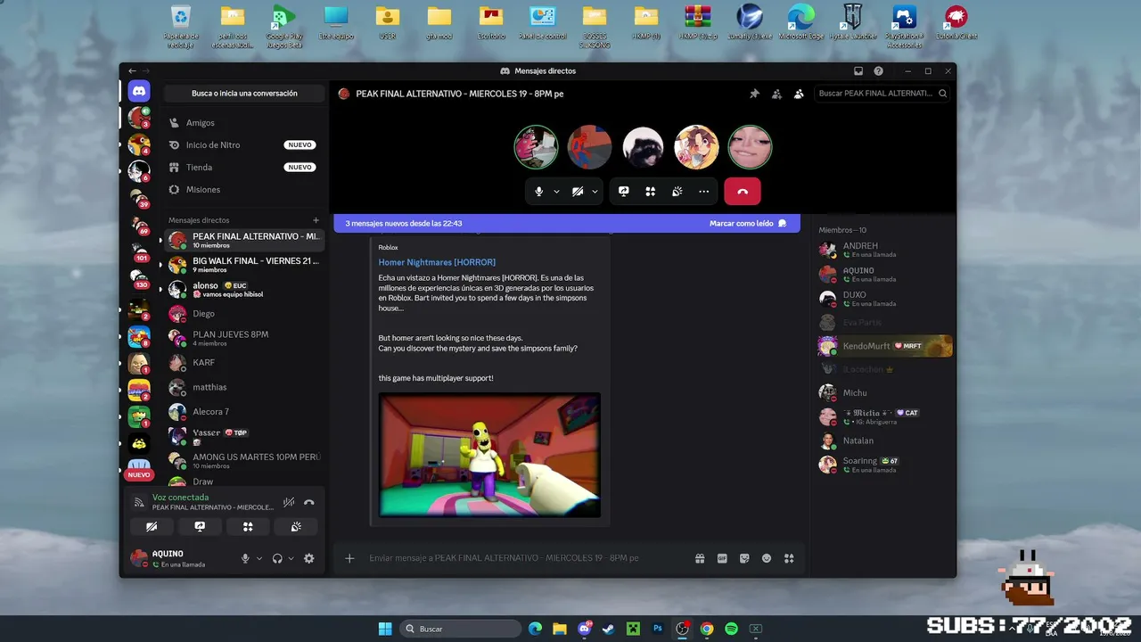This screenshot has height=642, width=1141.
Task: Open the emoji picker
Action: 767,558
